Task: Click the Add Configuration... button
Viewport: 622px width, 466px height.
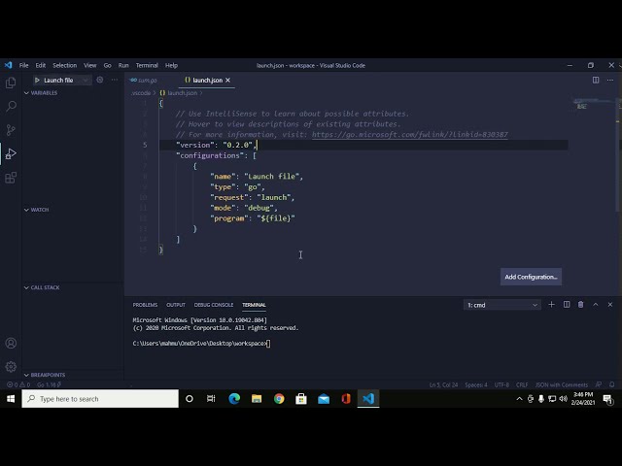Action: (531, 277)
